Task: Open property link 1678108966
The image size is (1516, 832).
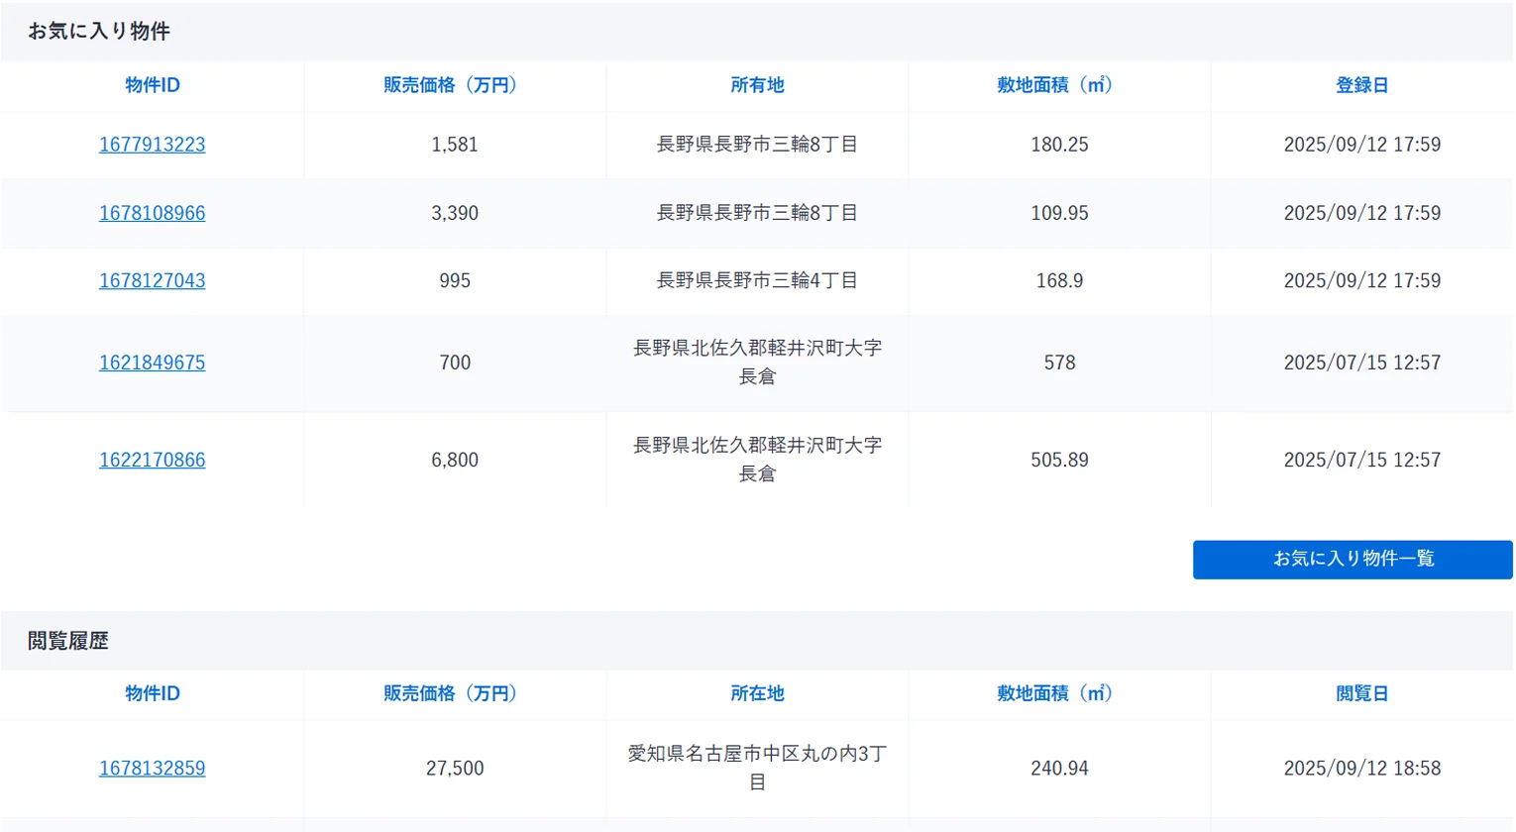Action: pyautogui.click(x=152, y=213)
